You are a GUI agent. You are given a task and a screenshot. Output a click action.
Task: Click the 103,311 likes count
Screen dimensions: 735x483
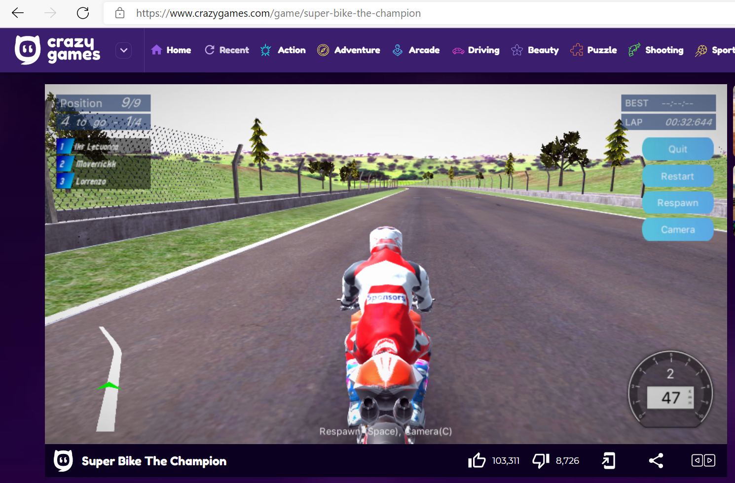(x=506, y=461)
